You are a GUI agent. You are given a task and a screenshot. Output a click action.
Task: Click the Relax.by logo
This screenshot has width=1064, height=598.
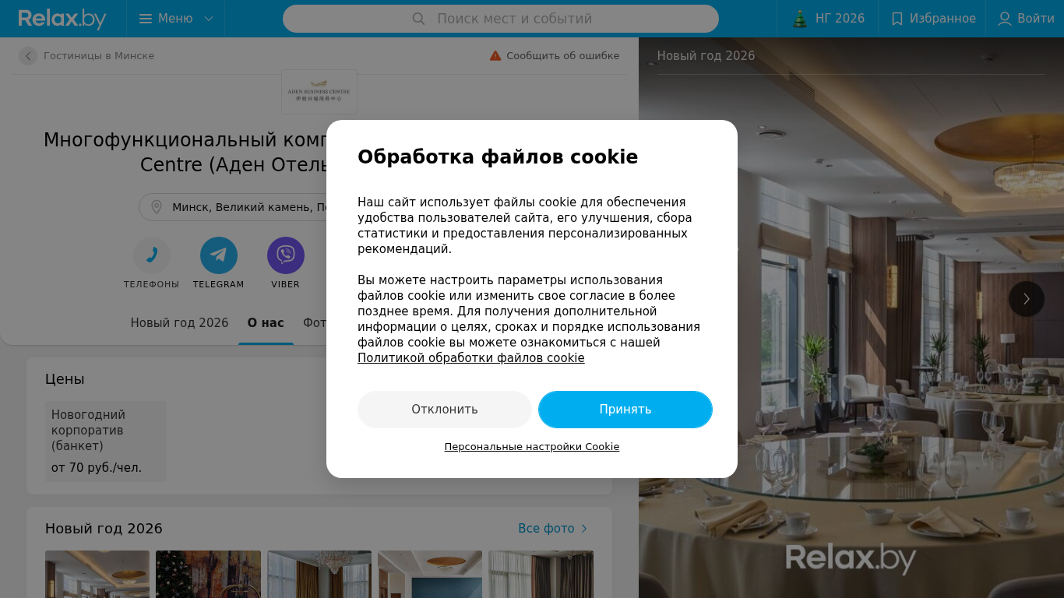(x=62, y=19)
